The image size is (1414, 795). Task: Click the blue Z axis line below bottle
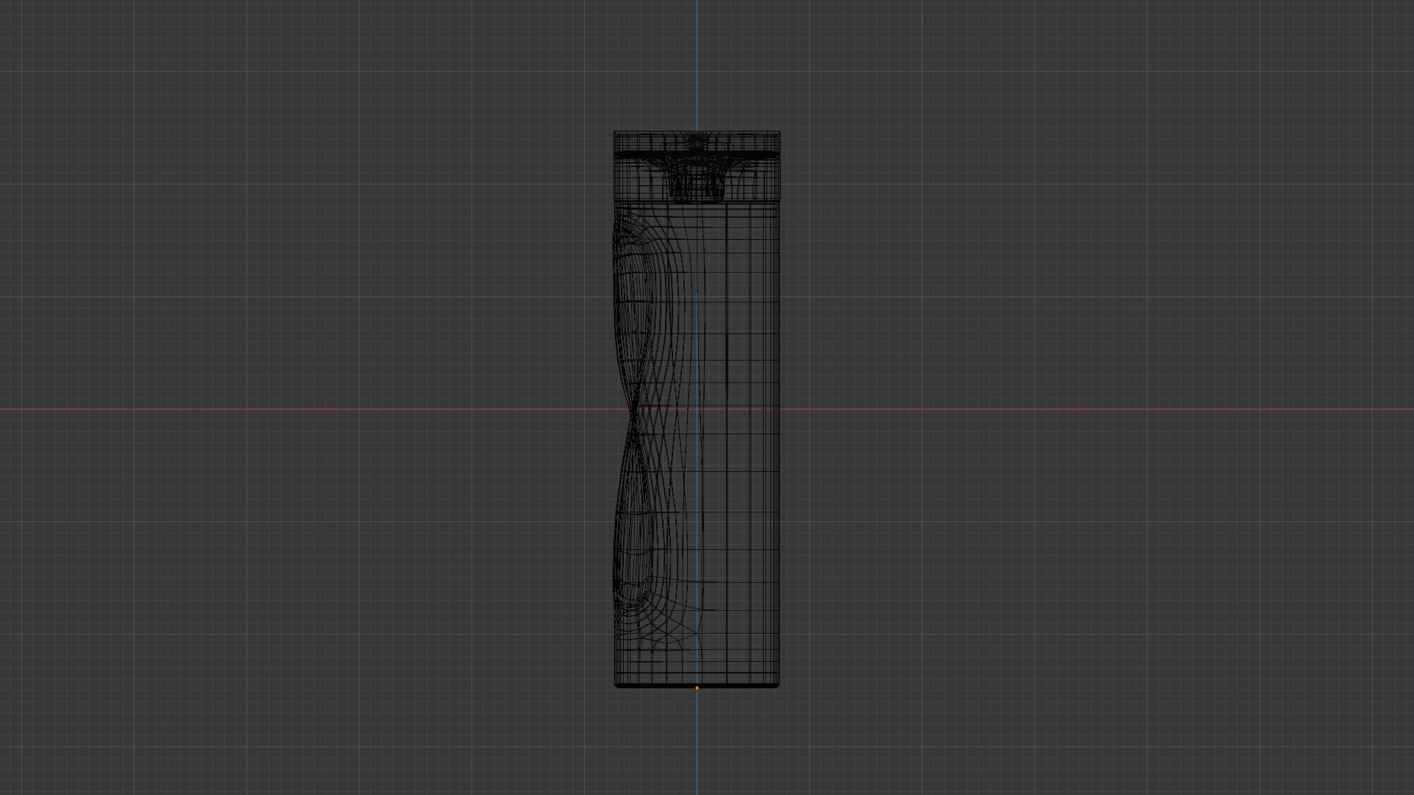[697, 743]
